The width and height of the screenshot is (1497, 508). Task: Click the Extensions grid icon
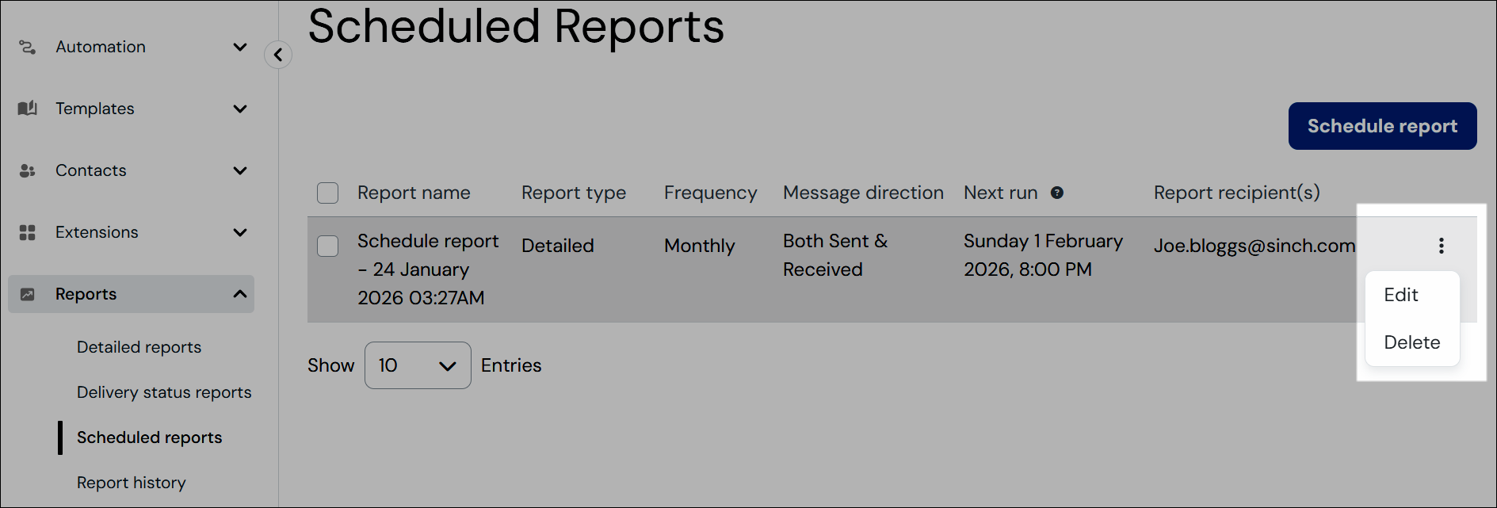27,232
